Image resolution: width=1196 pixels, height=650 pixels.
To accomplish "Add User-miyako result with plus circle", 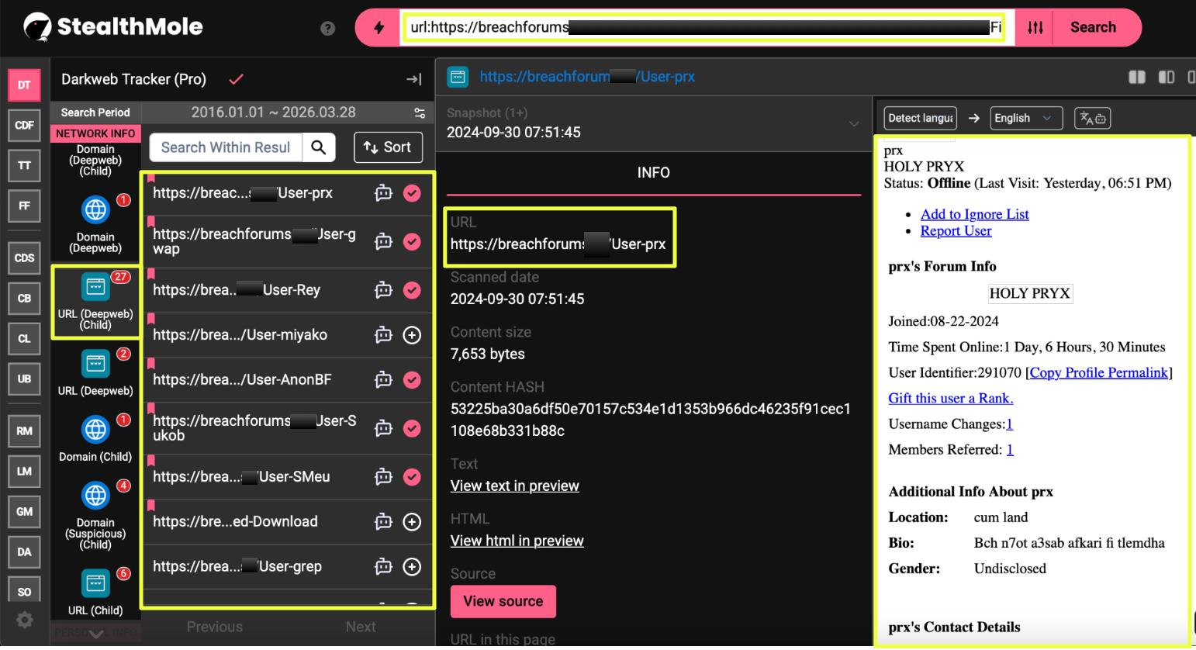I will [x=412, y=335].
